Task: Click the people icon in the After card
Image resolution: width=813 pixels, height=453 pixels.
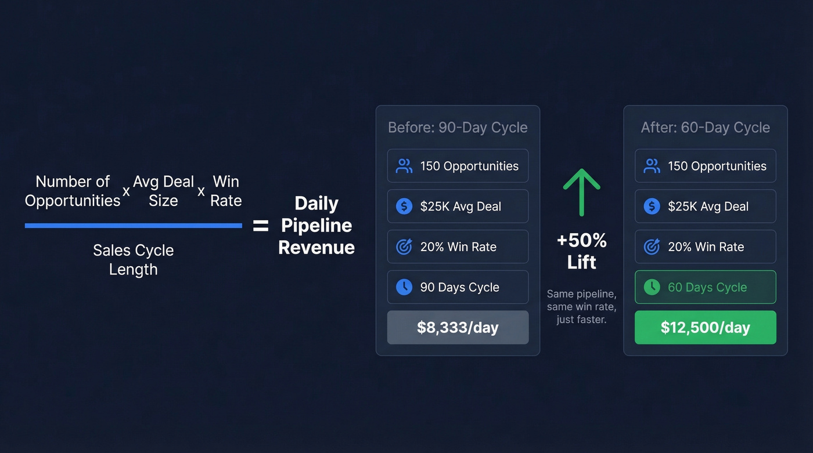Action: pyautogui.click(x=652, y=166)
